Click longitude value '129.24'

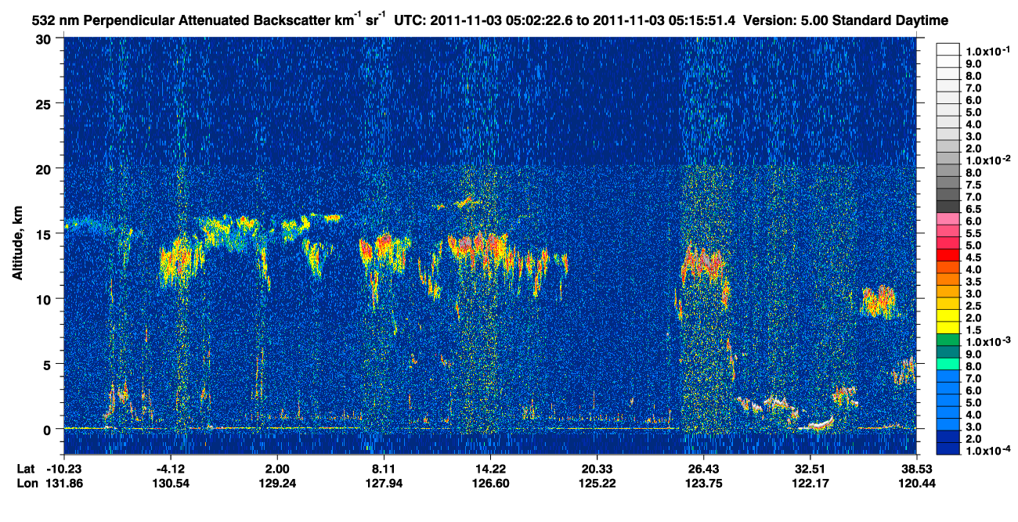(277, 483)
